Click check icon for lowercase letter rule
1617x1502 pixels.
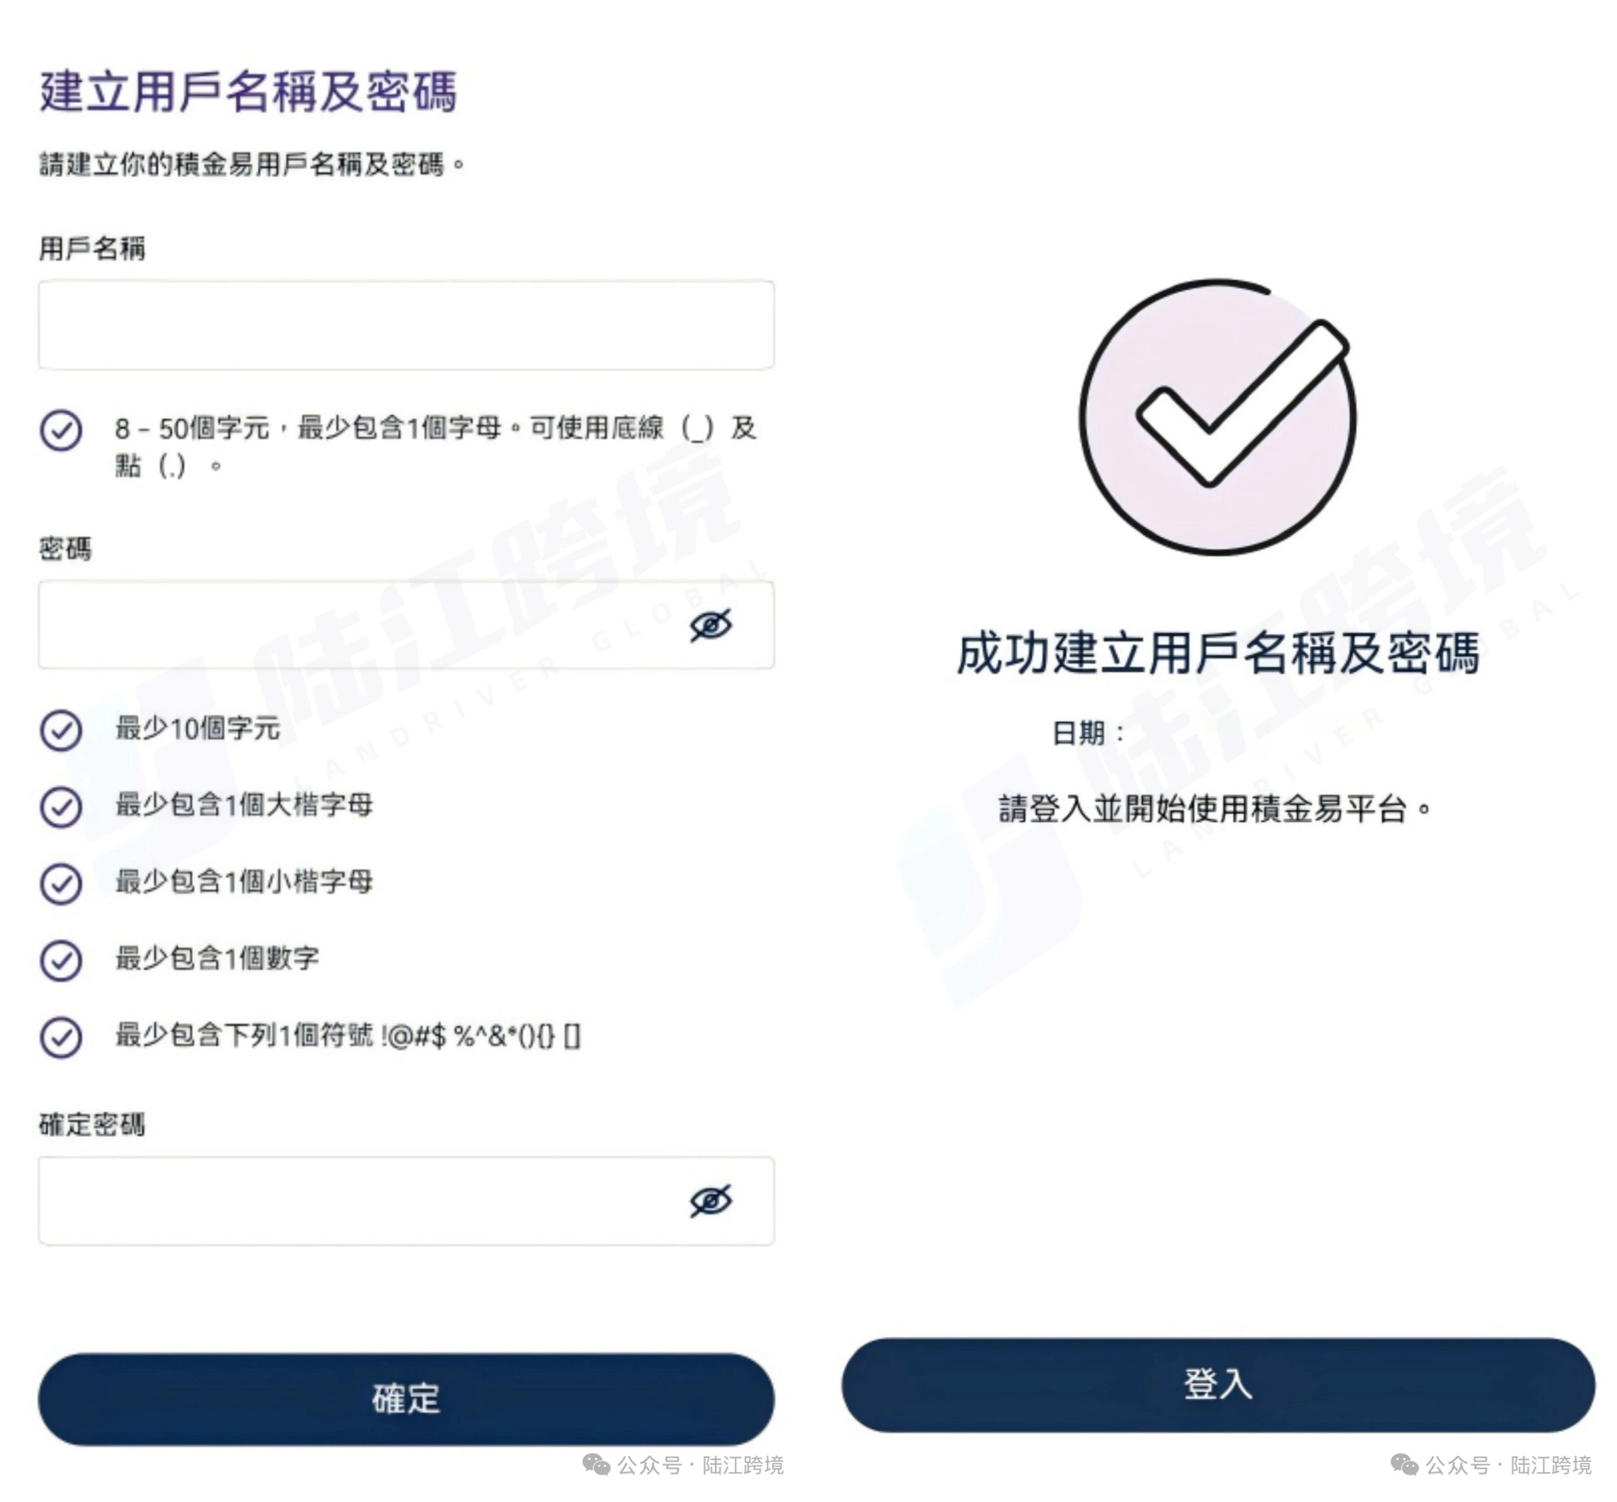click(61, 884)
